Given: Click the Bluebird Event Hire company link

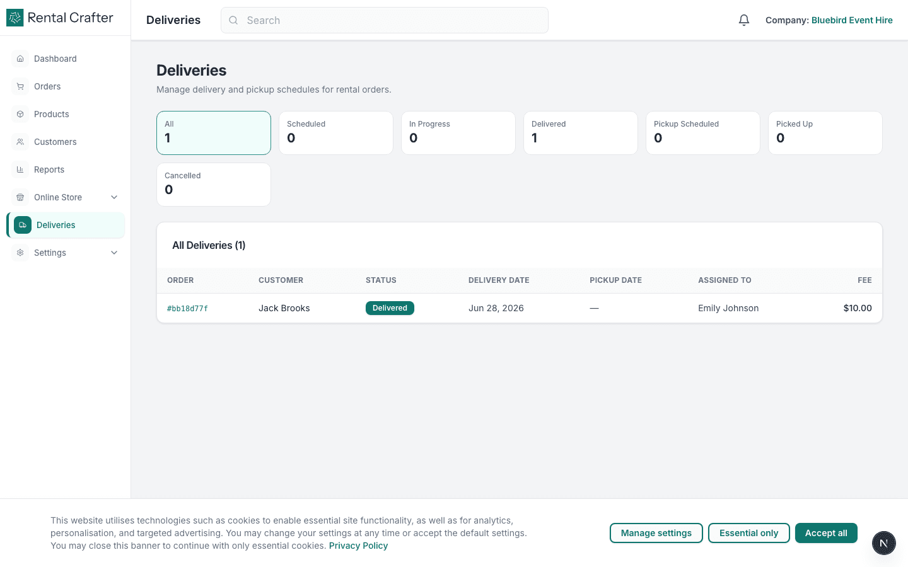Looking at the screenshot, I should point(852,20).
